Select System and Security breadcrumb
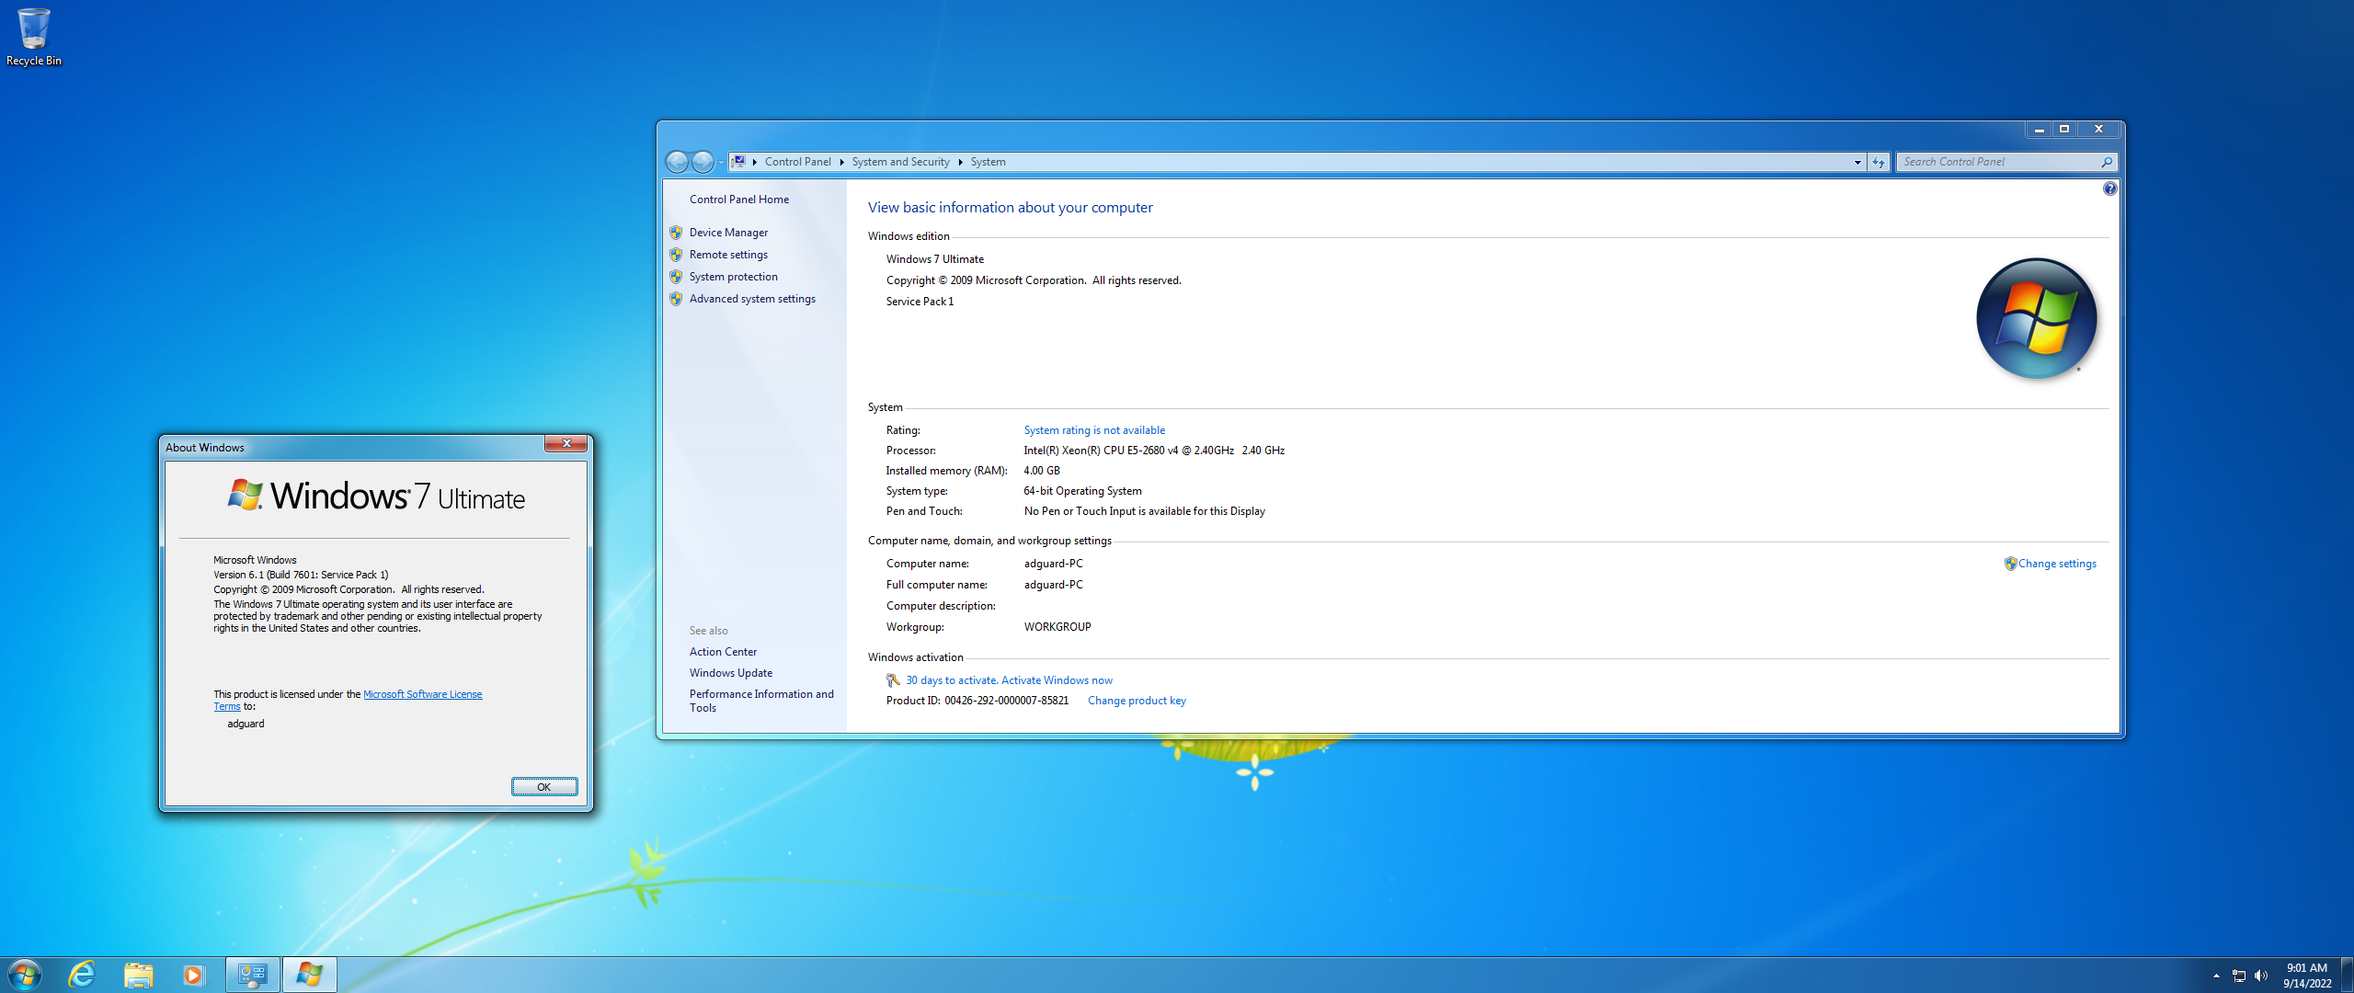The width and height of the screenshot is (2354, 993). tap(900, 162)
